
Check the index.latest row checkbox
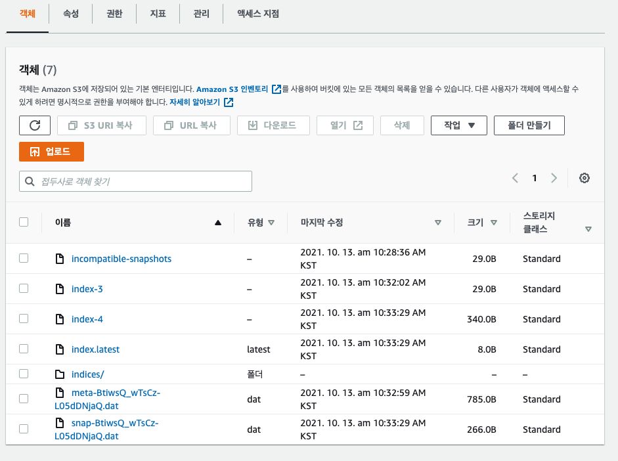pyautogui.click(x=24, y=349)
